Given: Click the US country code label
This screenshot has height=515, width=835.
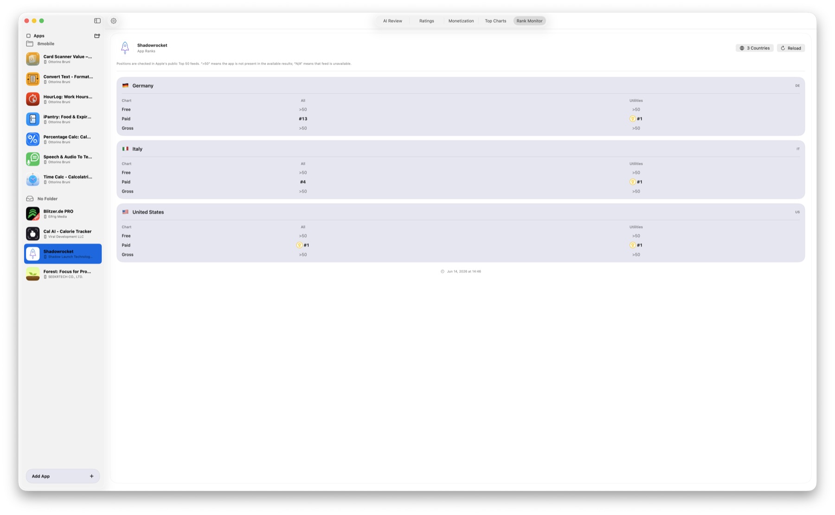Looking at the screenshot, I should 797,212.
